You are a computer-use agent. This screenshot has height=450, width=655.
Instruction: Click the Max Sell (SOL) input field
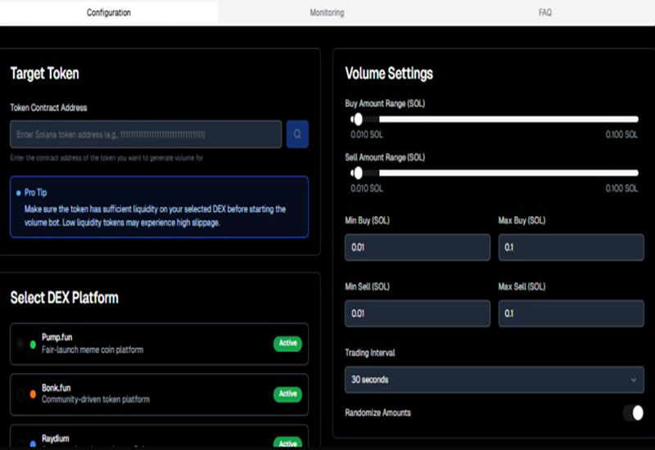pyautogui.click(x=571, y=313)
